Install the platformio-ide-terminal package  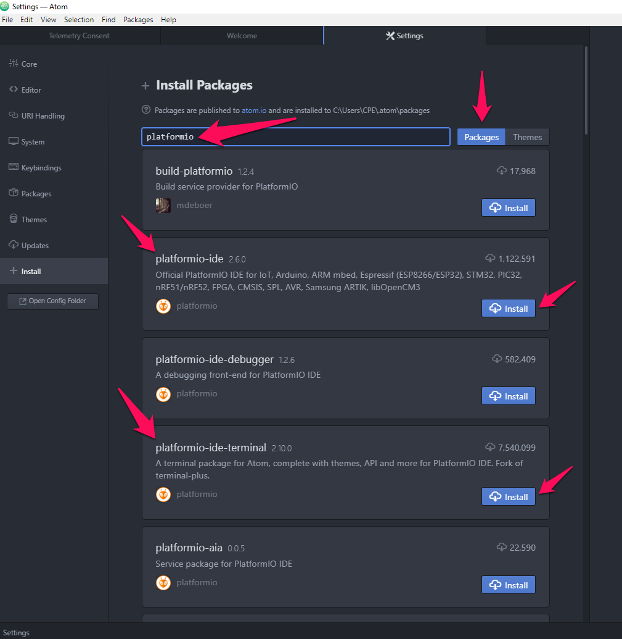[x=509, y=497]
